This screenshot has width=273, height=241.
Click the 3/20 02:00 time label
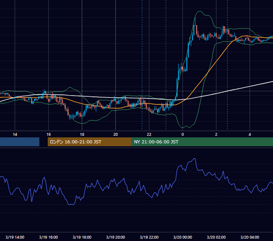click(216, 237)
